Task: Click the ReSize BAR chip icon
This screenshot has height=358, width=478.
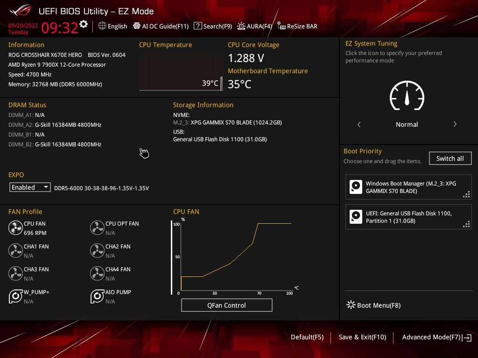Action: click(x=281, y=26)
